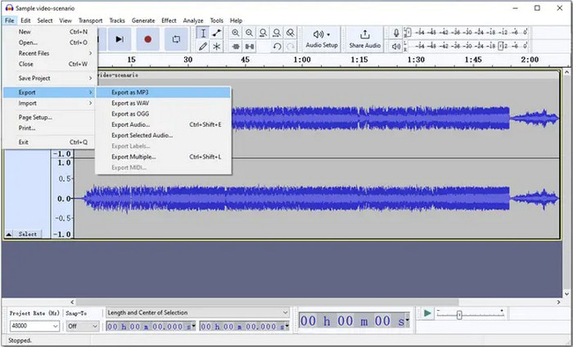Click the Undo arrow icon
573x347 pixels.
[277, 47]
